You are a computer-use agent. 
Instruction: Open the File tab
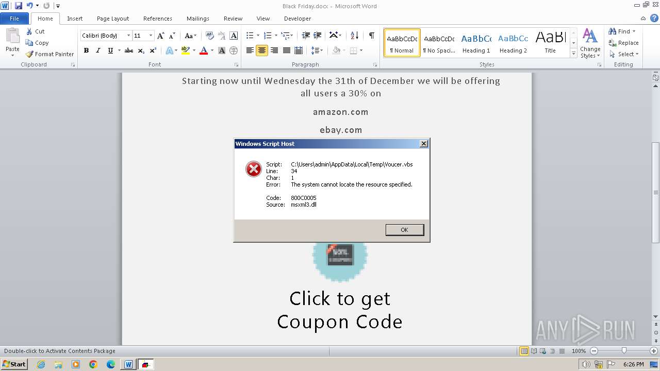[14, 19]
